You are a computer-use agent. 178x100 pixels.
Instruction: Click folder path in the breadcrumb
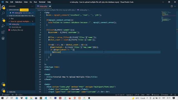pyautogui.click(x=56, y=10)
